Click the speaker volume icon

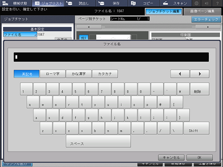click(x=207, y=3)
